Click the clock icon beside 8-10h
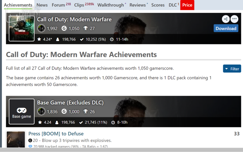Screen dimensions: 243x152 pos(113,123)
